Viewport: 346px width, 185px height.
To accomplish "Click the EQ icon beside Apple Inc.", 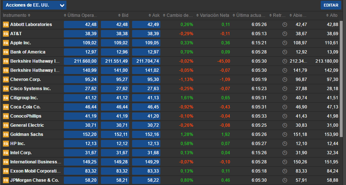I will point(6,43).
